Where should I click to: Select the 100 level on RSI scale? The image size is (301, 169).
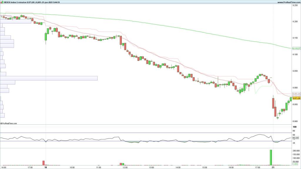294,127
